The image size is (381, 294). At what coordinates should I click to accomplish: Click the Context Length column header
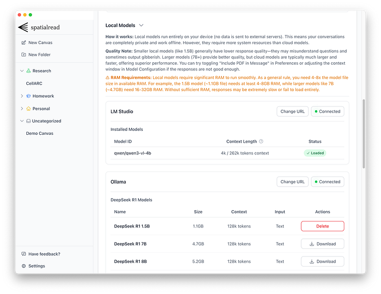click(242, 142)
